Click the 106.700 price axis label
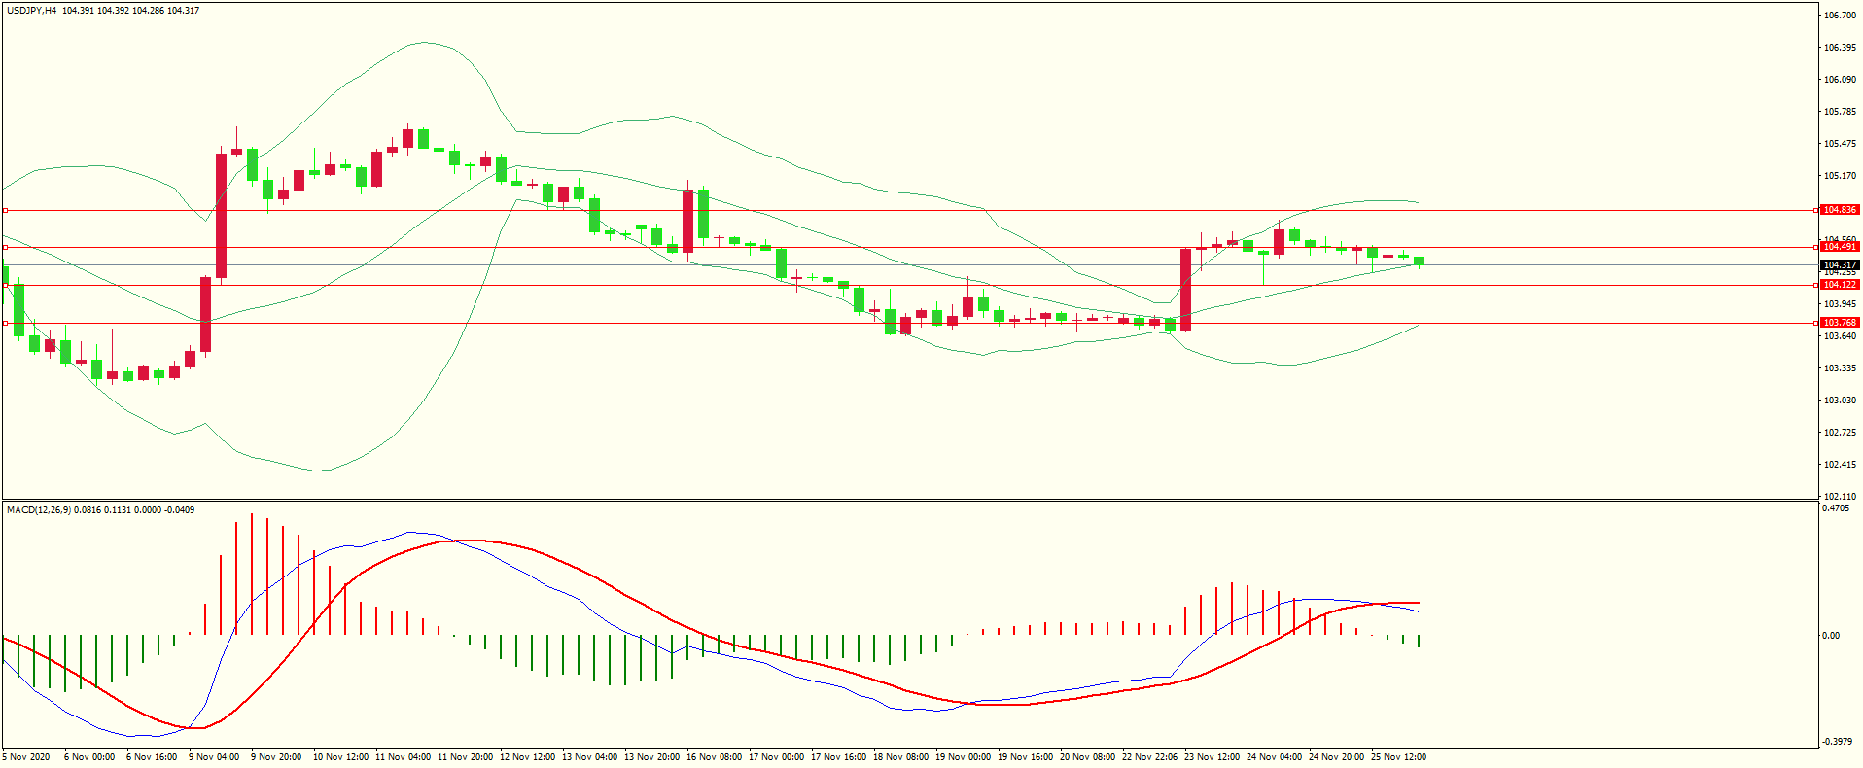The height and width of the screenshot is (768, 1863). [x=1841, y=16]
